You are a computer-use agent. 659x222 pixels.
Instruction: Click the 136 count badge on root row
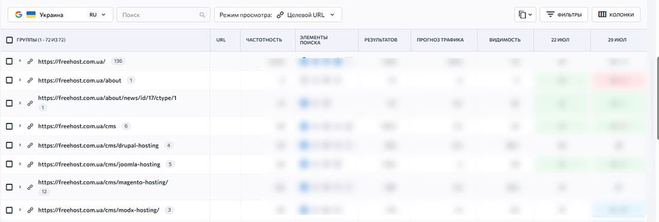[118, 61]
